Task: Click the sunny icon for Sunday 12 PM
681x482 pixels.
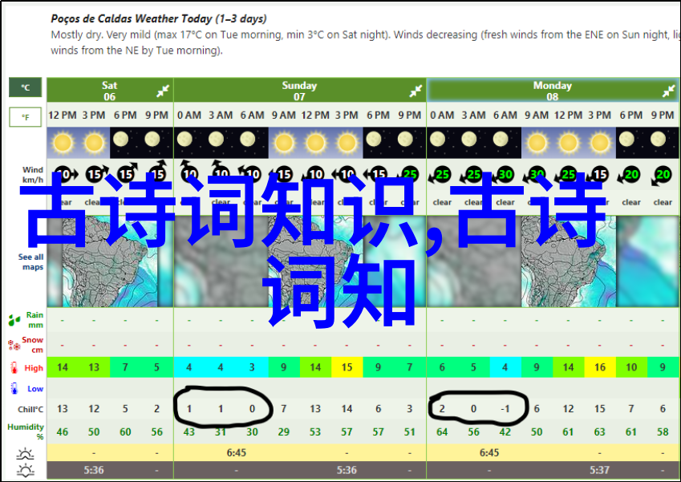Action: coord(316,143)
